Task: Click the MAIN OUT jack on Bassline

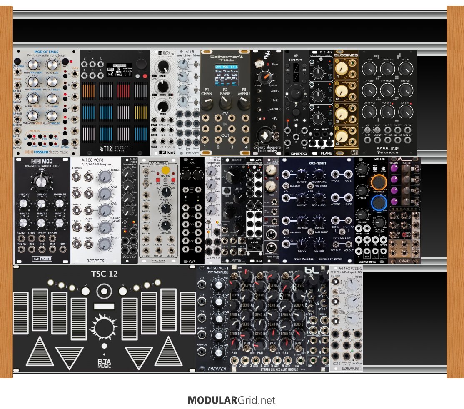Action: [x=407, y=140]
